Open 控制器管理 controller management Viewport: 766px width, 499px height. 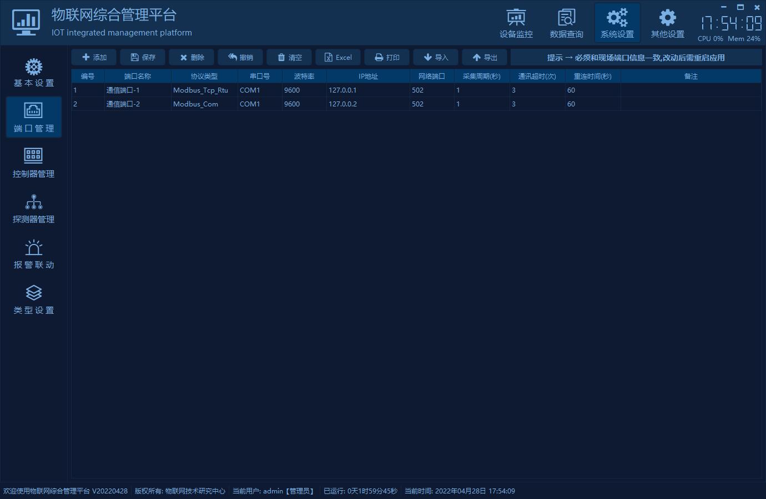click(34, 163)
